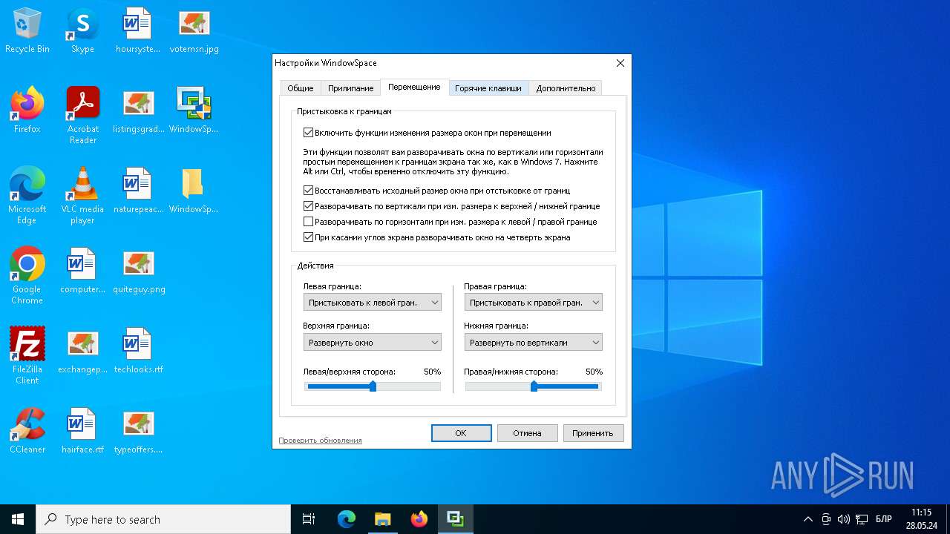Select the exchangep image file icon

click(82, 352)
